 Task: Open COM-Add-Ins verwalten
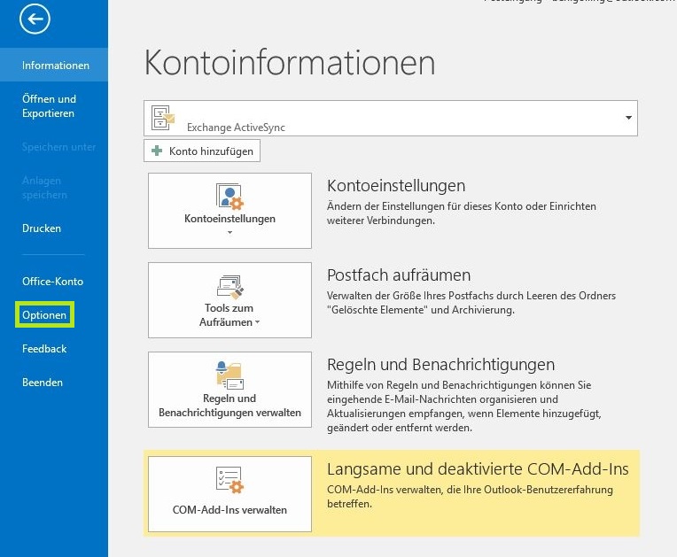(x=230, y=494)
